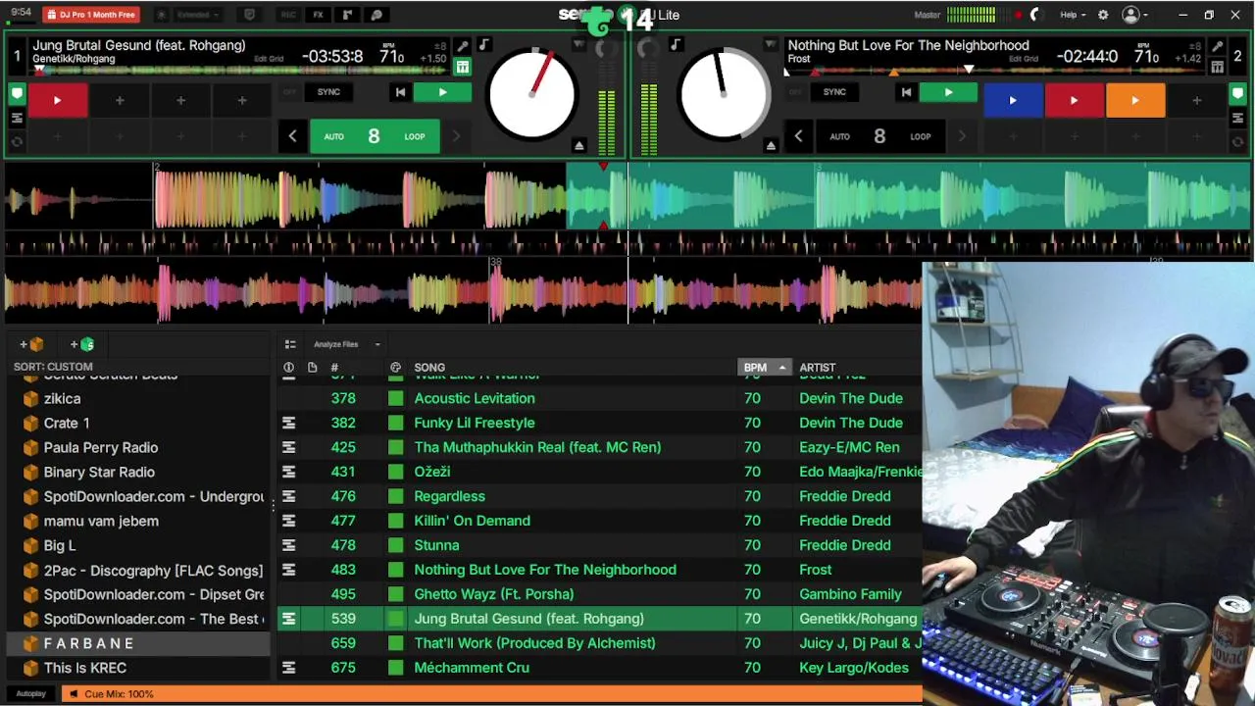Select deck 1 sampler/repeat tab icon
1255x706 pixels.
(x=17, y=141)
